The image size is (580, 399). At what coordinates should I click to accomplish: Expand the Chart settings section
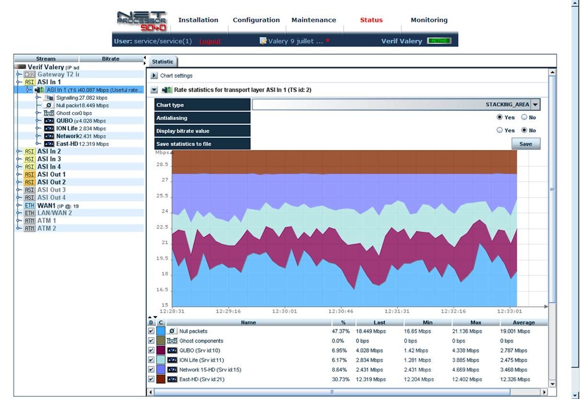click(x=154, y=75)
